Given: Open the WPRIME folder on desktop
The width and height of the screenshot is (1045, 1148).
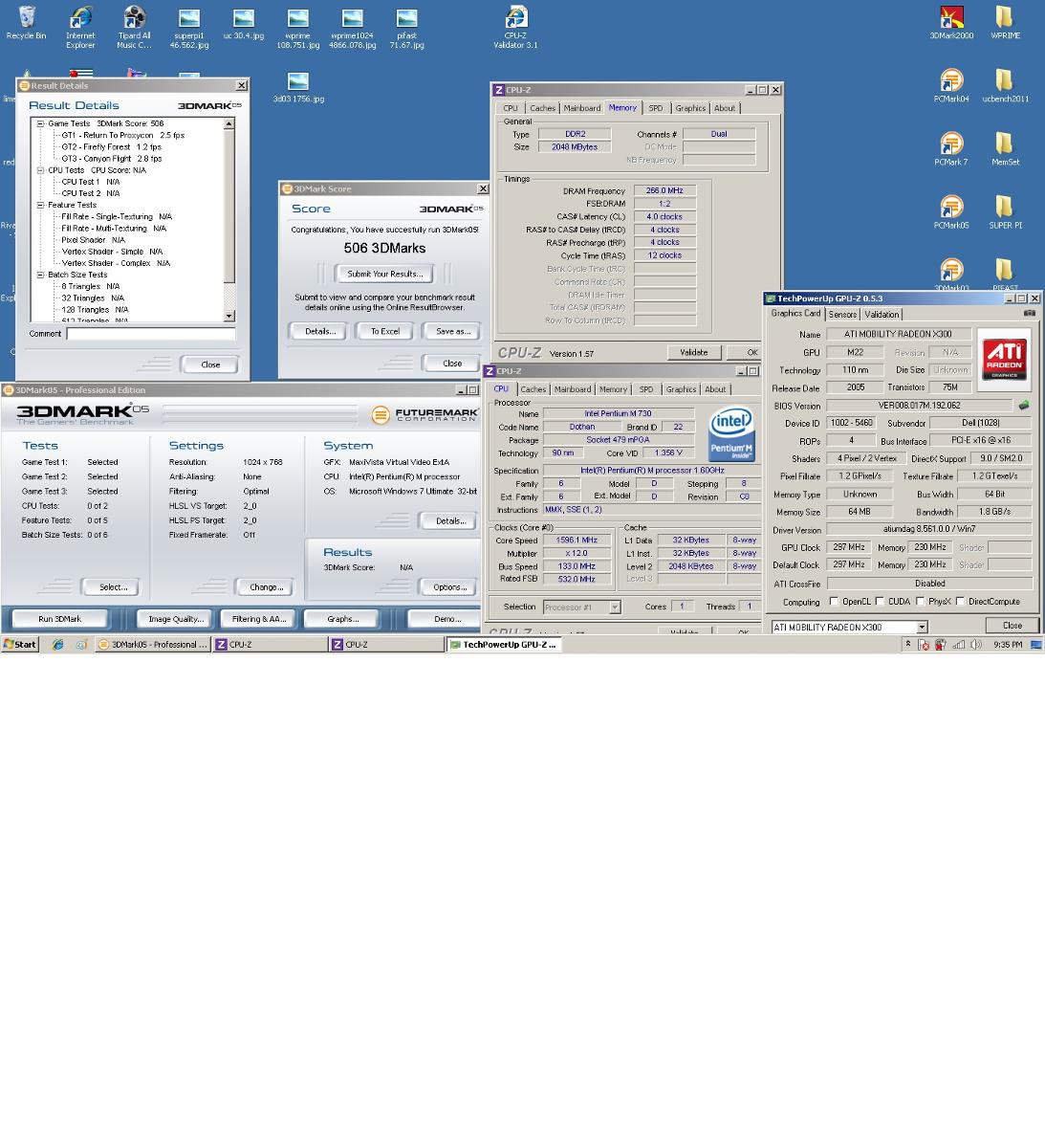Looking at the screenshot, I should 1005,23.
